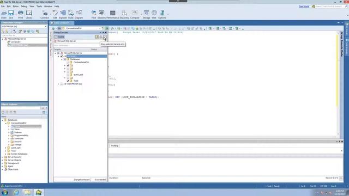Check the quest_spit target checkbox
The width and height of the screenshot is (349, 196).
pyautogui.click(x=68, y=75)
